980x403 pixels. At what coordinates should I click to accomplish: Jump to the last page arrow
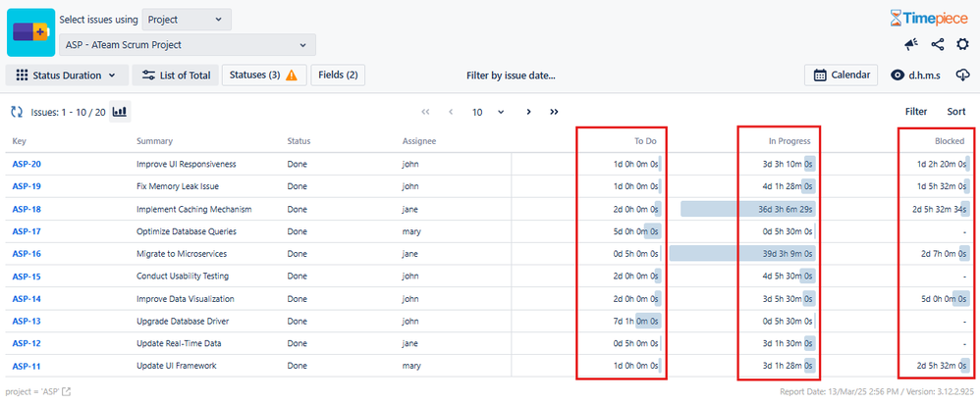[554, 112]
